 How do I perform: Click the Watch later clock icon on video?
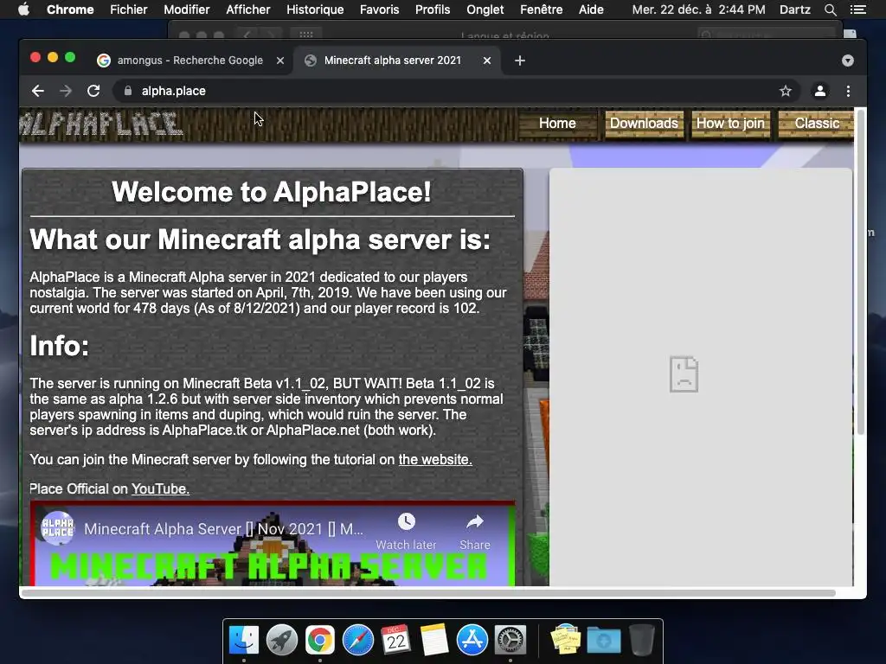pyautogui.click(x=407, y=521)
